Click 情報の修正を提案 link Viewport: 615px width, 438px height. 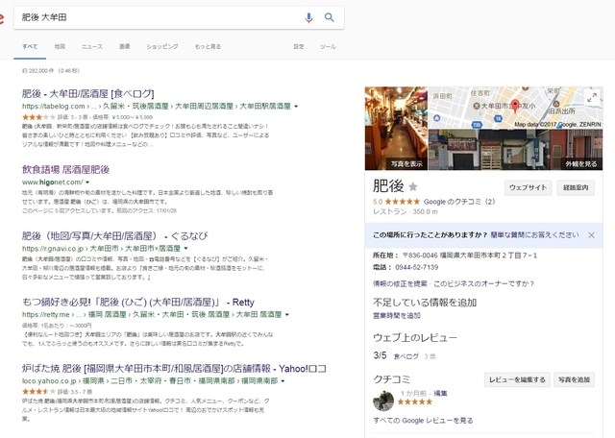400,283
